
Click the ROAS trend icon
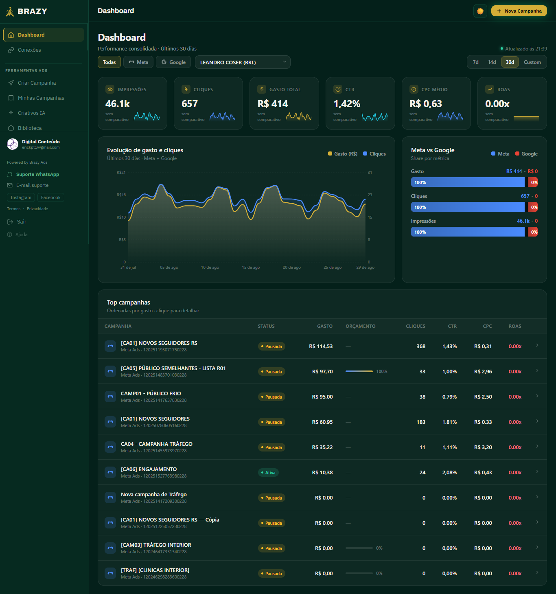(x=490, y=89)
